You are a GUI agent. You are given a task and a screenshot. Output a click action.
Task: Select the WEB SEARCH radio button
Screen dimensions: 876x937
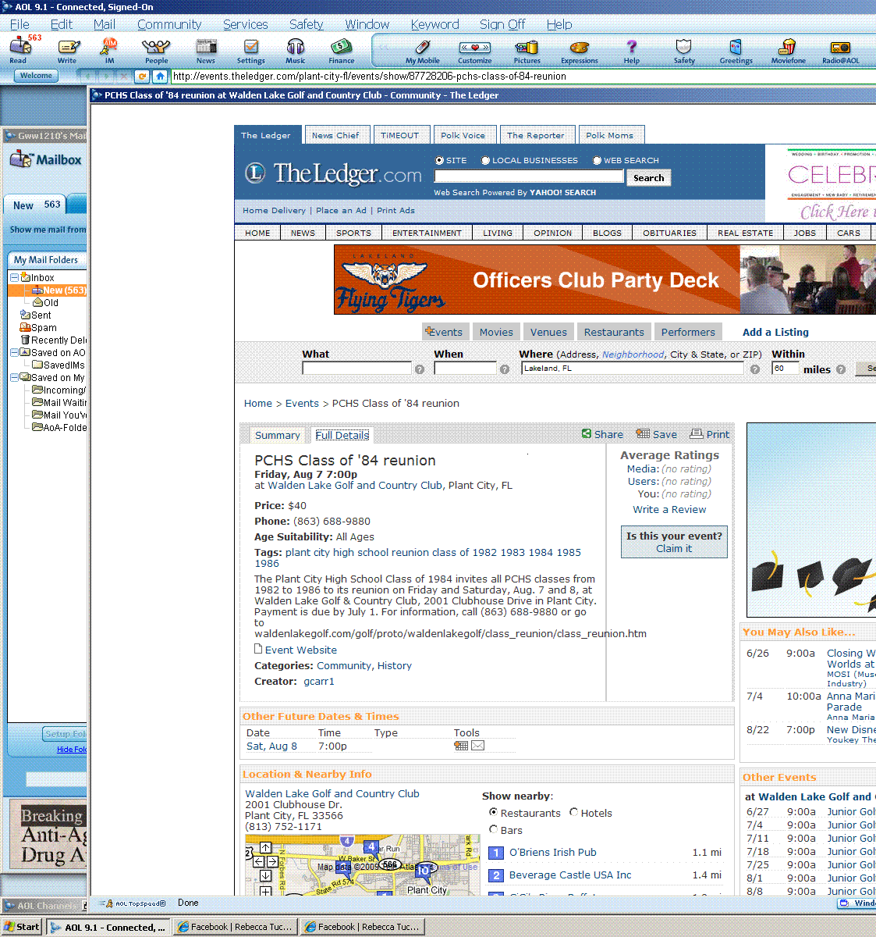tap(597, 160)
